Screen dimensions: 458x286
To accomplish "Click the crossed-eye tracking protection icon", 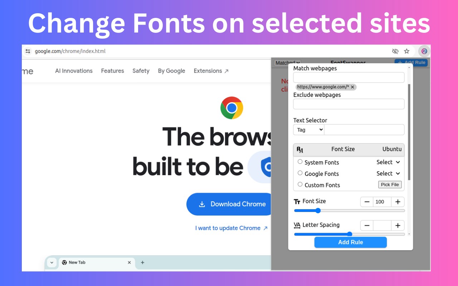I will [x=395, y=51].
